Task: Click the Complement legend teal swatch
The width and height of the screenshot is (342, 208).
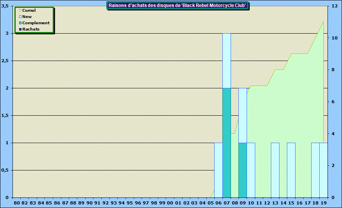Action: 20,23
